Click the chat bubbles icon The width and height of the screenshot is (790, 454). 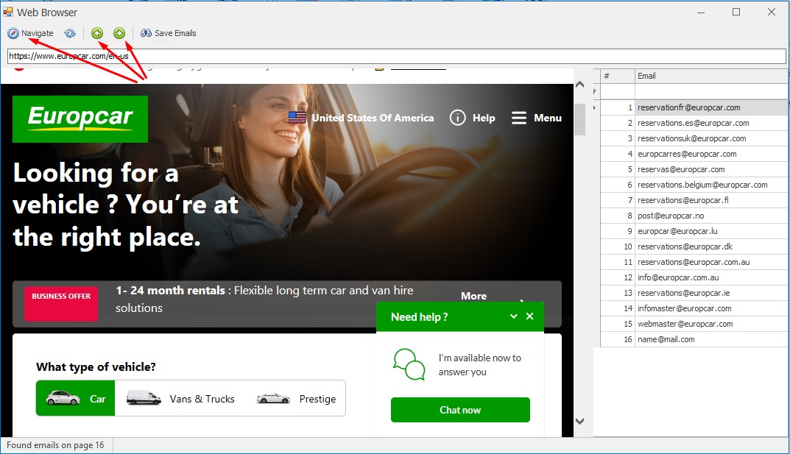point(409,364)
